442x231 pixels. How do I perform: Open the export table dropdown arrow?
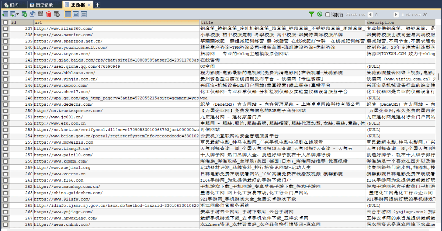(17, 14)
